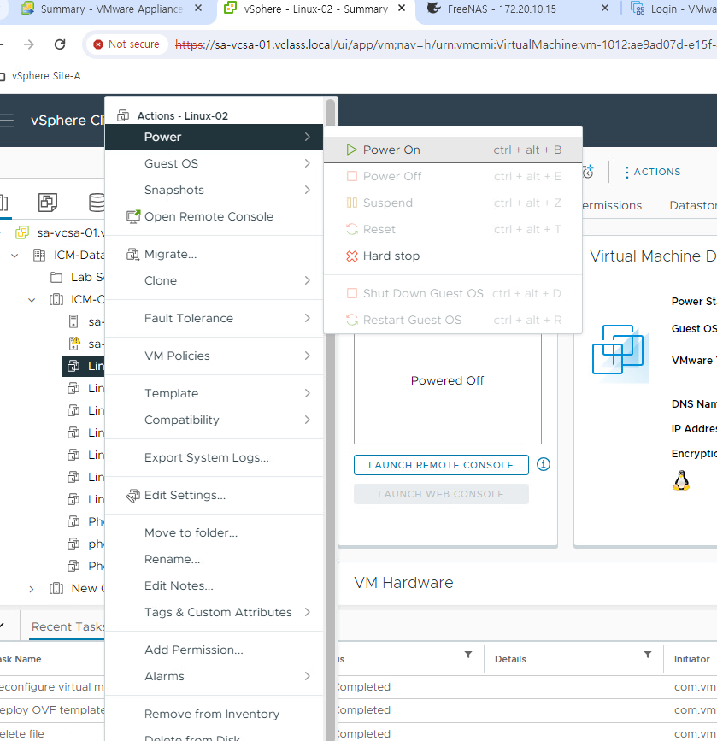
Task: Open Edit Settings... from the menu
Action: click(x=215, y=495)
